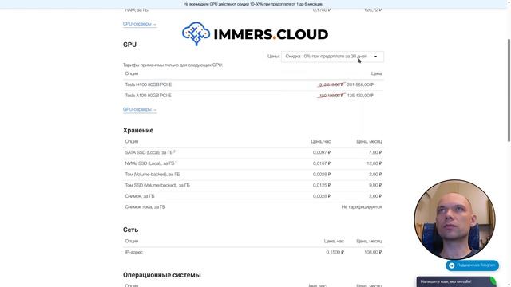The height and width of the screenshot is (287, 511).
Task: Click the SATA SSD monthly price 7,00 ₽
Action: coord(375,152)
